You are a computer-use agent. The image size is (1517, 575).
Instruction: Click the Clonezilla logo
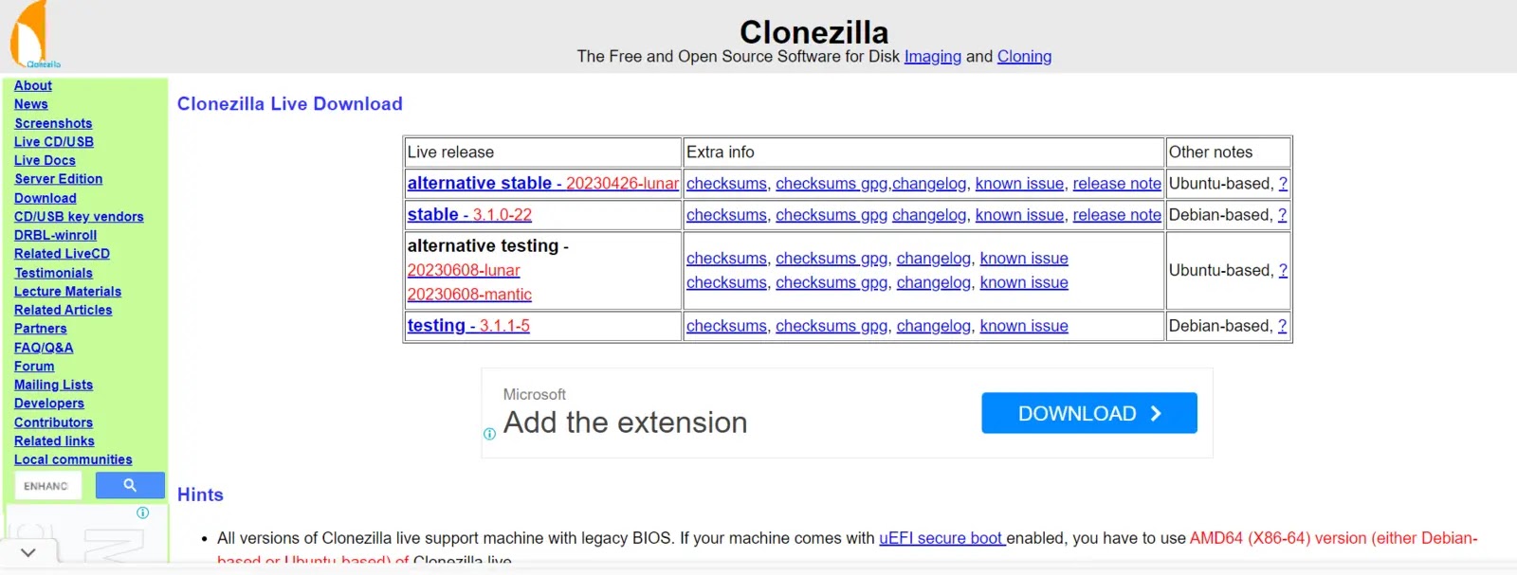pyautogui.click(x=31, y=36)
